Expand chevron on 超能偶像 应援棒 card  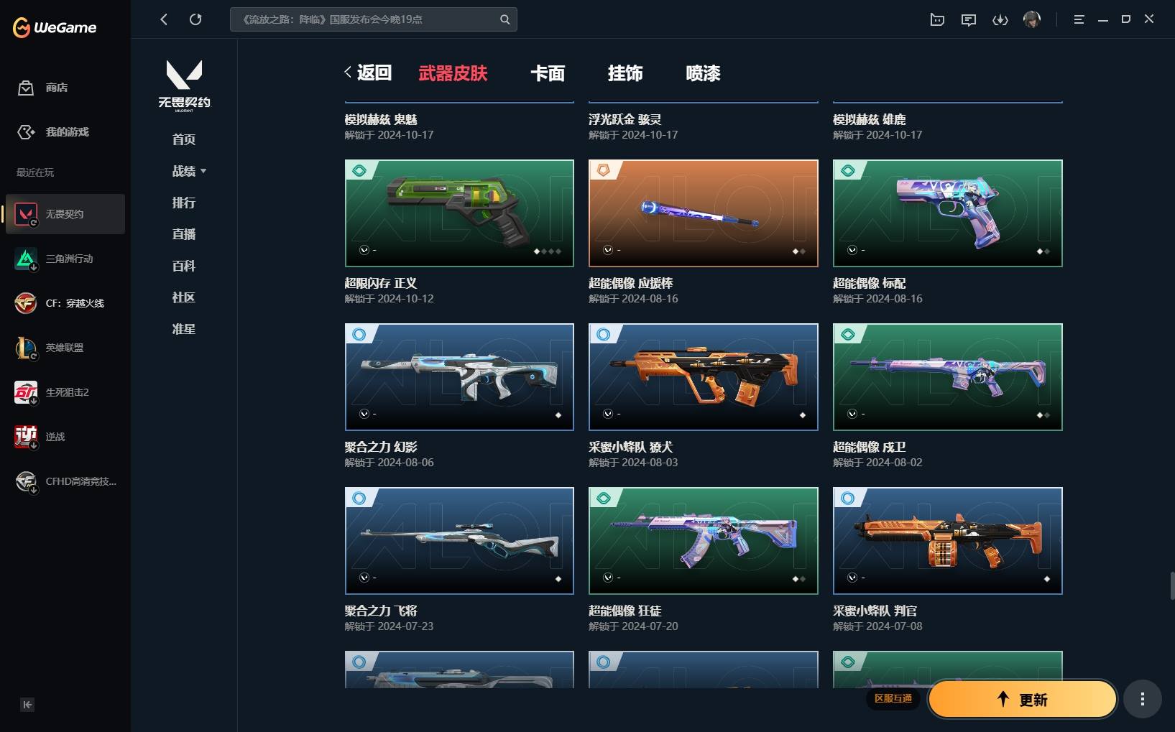coord(608,250)
